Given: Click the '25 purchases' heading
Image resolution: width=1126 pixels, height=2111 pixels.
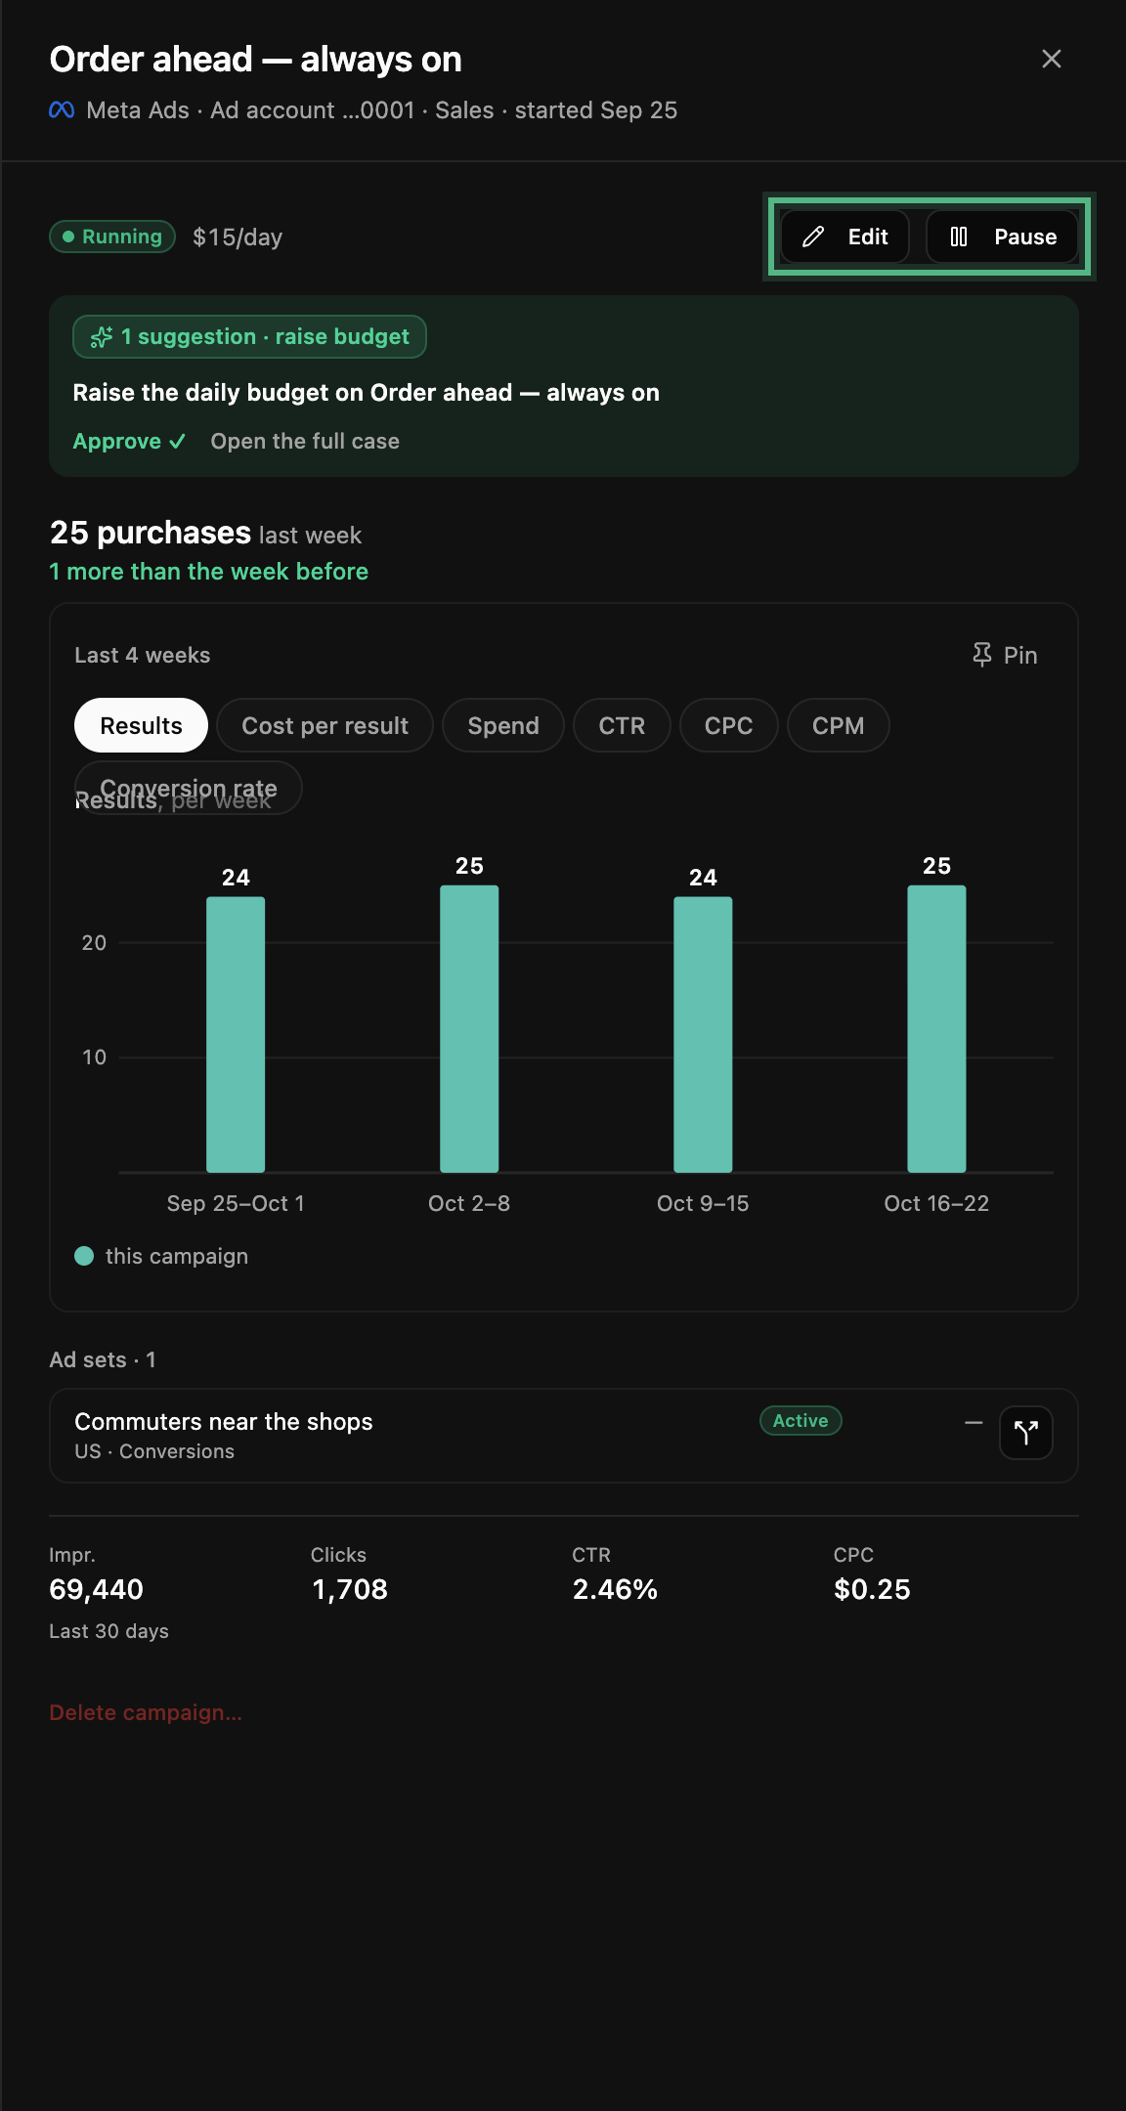Looking at the screenshot, I should point(151,533).
